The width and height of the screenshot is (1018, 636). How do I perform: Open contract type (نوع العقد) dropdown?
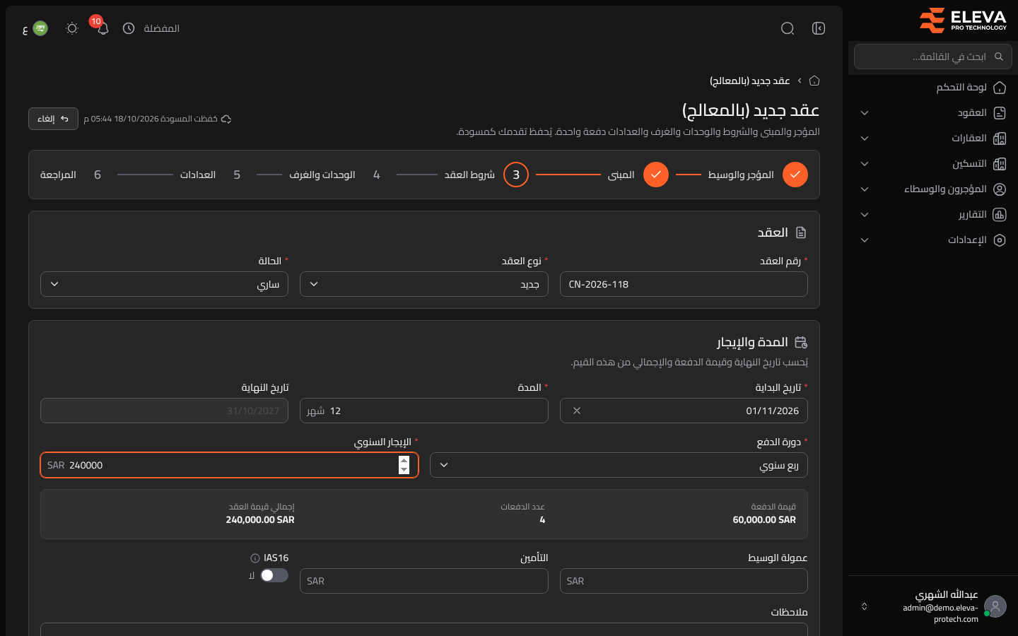(424, 284)
